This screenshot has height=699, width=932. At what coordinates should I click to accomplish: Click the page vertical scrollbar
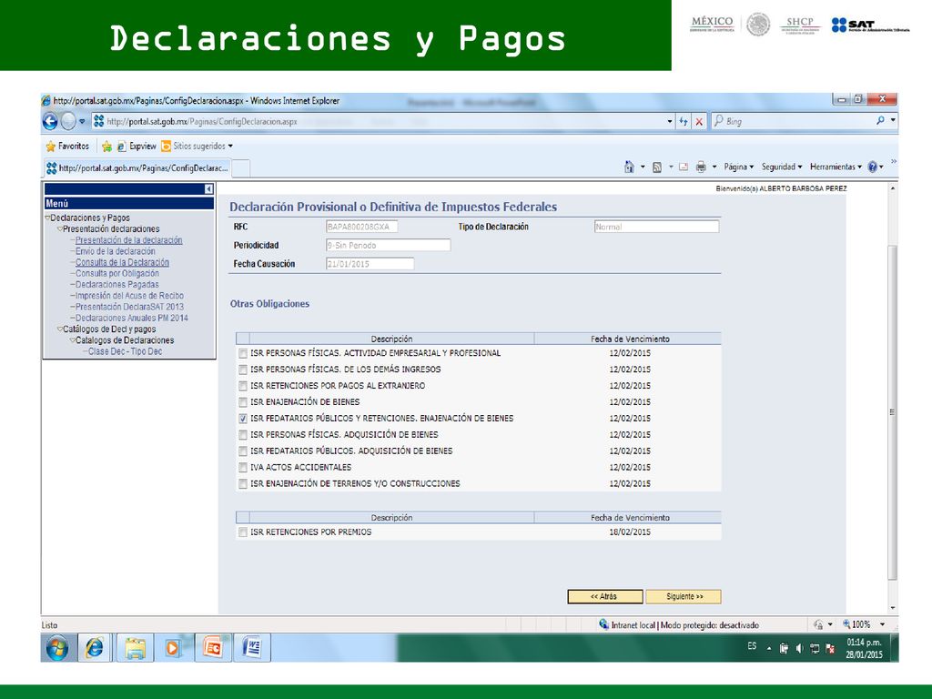pyautogui.click(x=892, y=412)
